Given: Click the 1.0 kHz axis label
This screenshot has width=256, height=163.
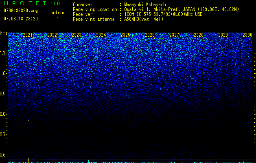Looking at the screenshot, I should pyautogui.click(x=4, y=73).
